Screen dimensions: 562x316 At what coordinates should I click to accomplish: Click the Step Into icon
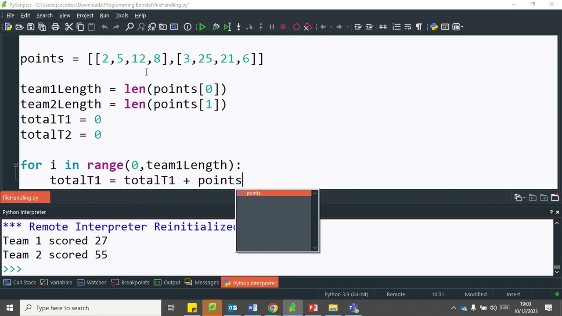(x=238, y=27)
